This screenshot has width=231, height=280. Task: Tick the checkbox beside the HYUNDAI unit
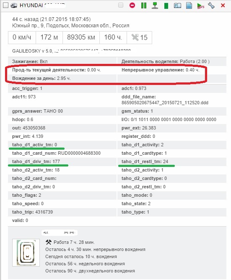5,5
